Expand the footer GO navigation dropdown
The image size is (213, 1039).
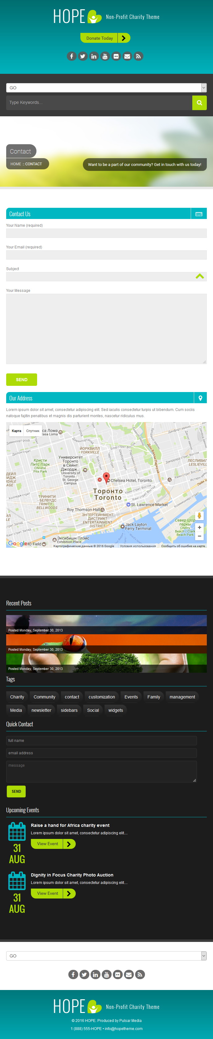[106, 956]
